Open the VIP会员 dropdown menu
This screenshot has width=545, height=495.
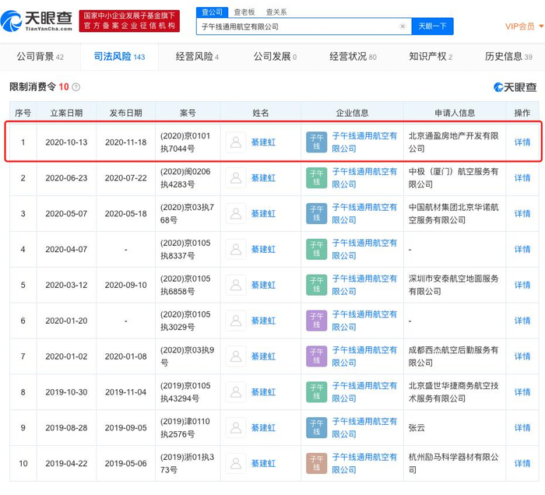522,26
